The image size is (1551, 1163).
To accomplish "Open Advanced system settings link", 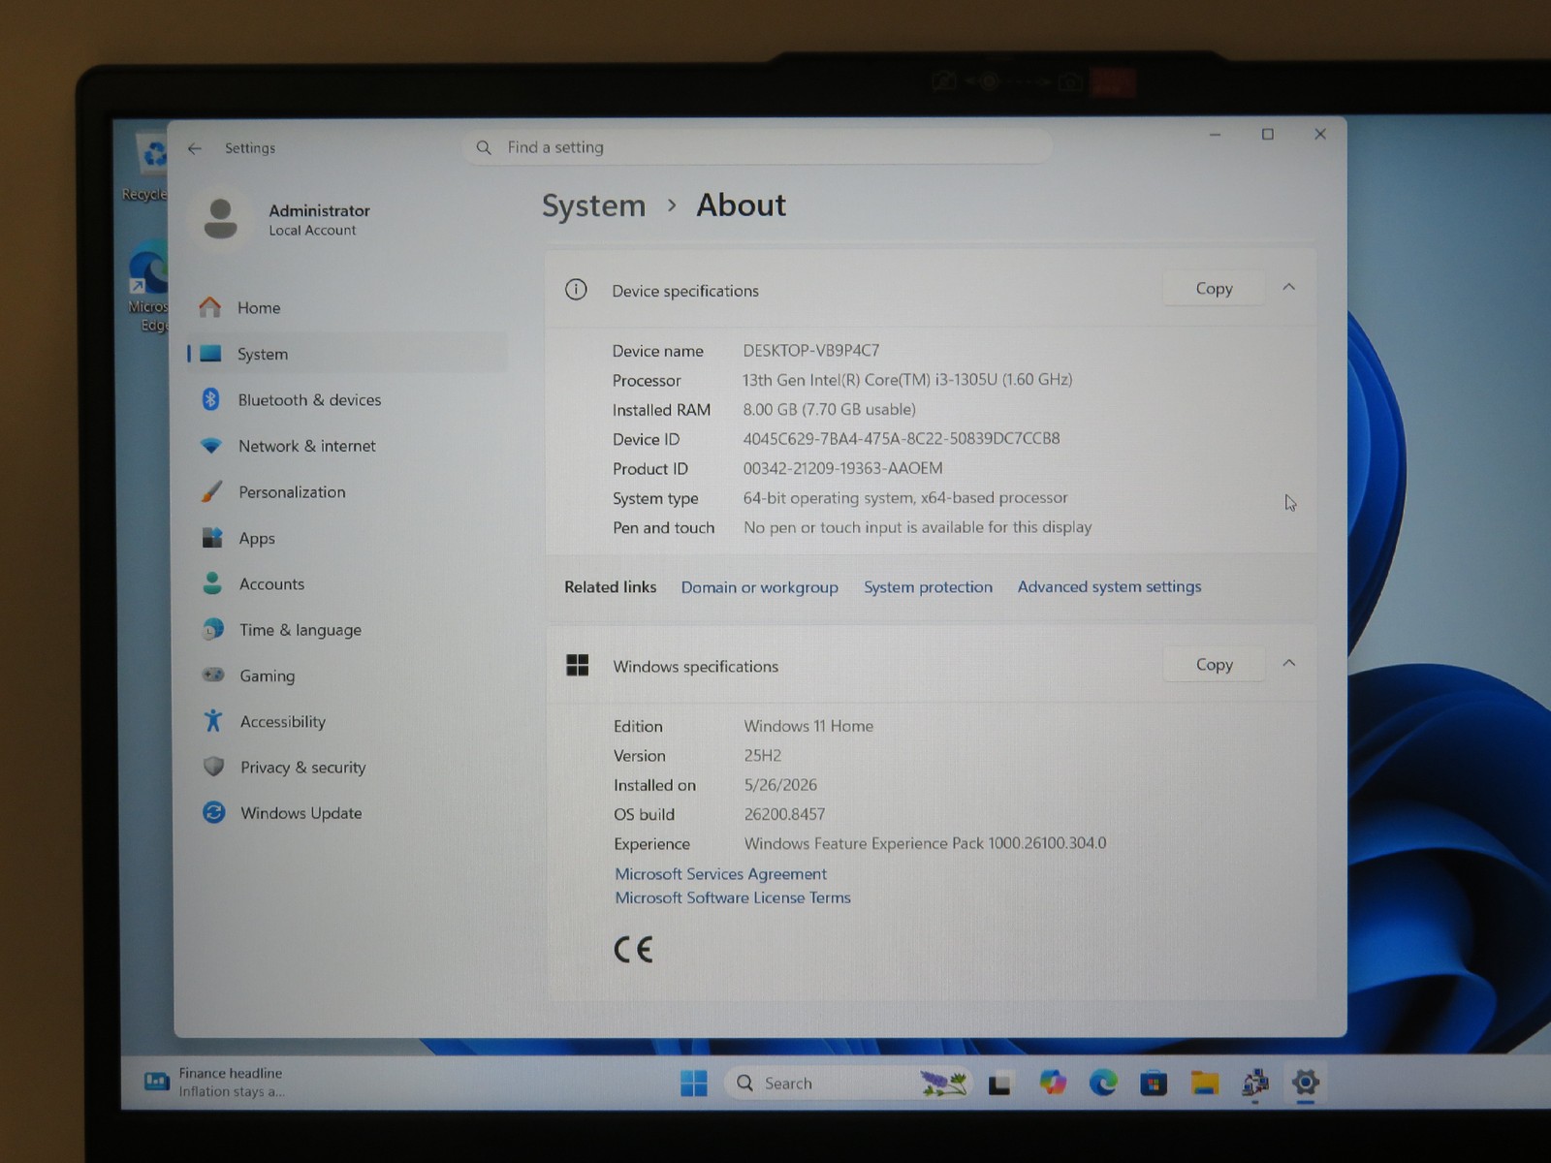I will click(1109, 586).
